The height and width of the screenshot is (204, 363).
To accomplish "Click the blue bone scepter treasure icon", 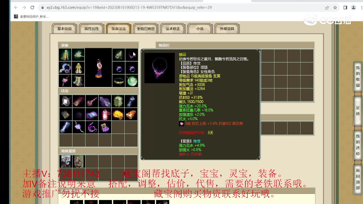I will pos(66,127).
